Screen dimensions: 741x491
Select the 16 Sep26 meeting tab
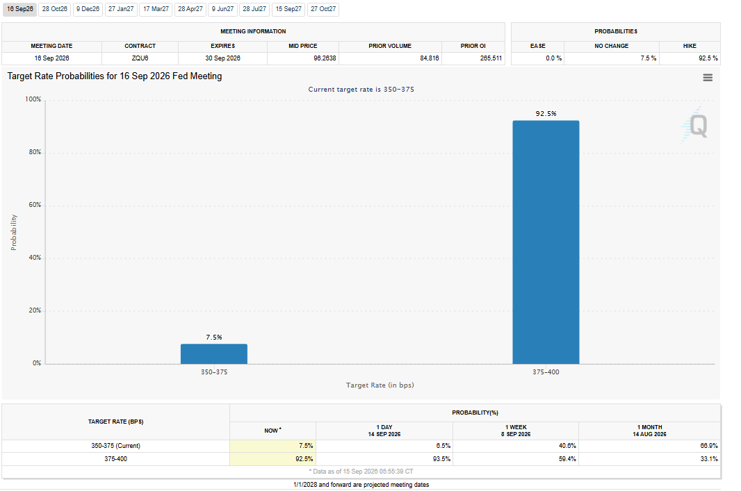[x=20, y=9]
